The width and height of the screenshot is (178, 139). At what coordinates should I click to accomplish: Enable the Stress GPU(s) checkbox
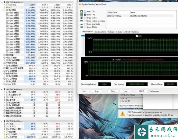85,27
